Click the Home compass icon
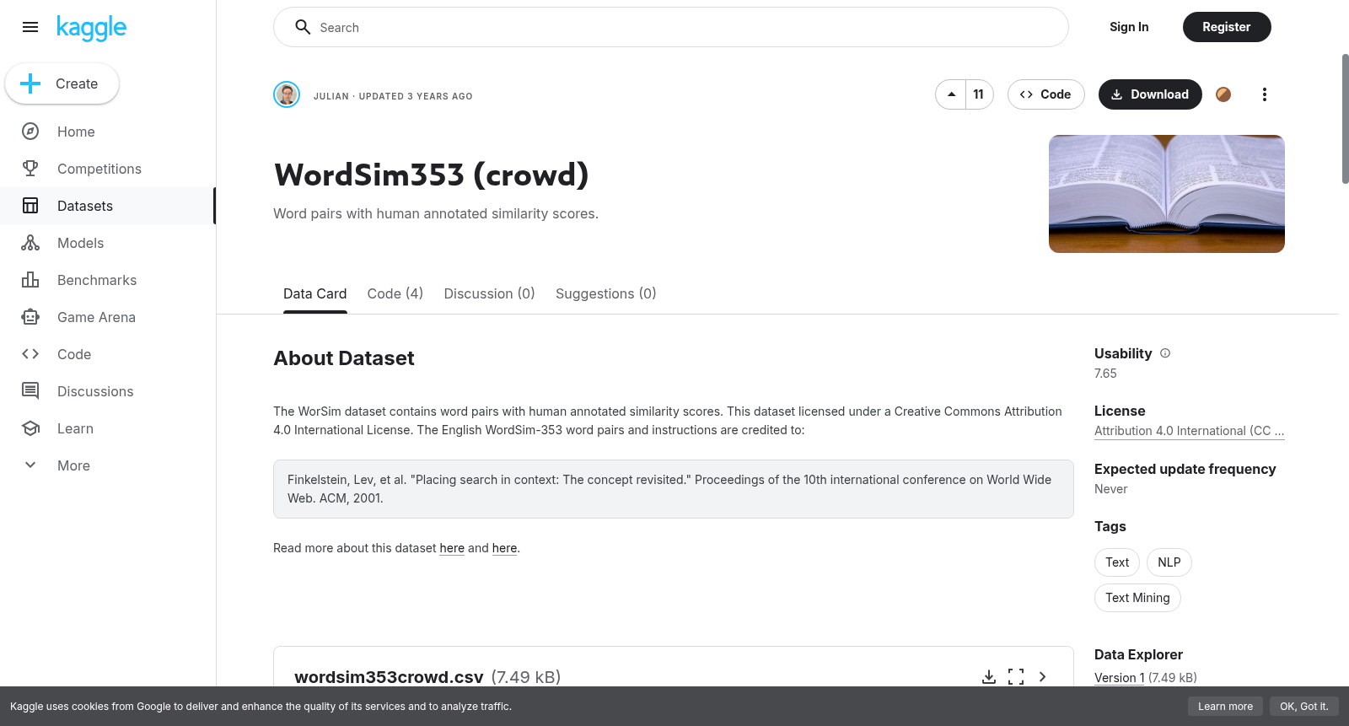1349x726 pixels. point(30,132)
